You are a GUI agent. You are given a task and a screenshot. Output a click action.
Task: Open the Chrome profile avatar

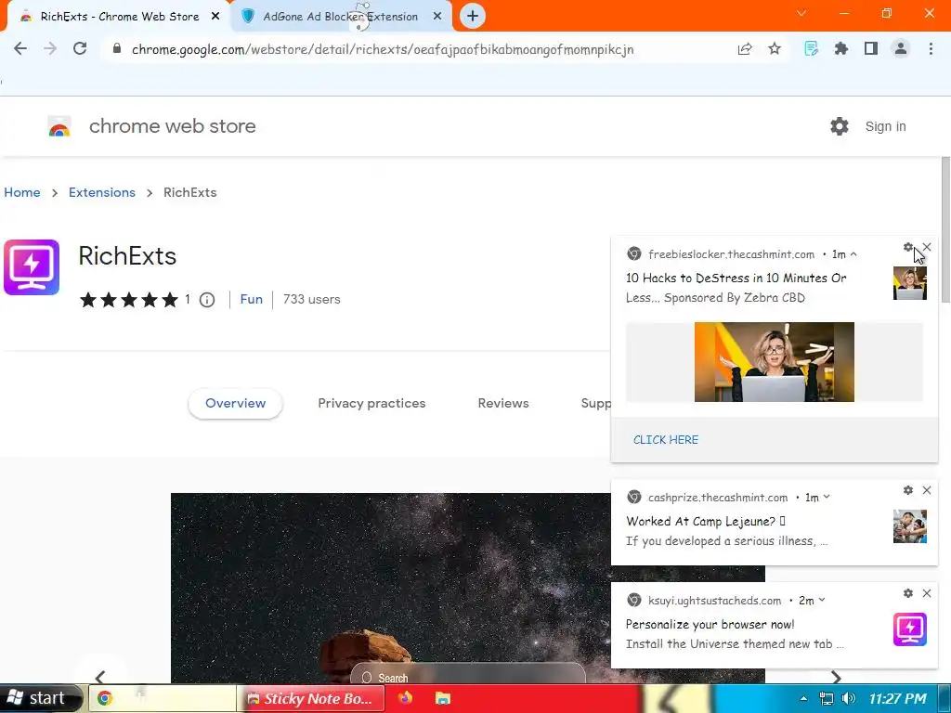[x=901, y=49]
